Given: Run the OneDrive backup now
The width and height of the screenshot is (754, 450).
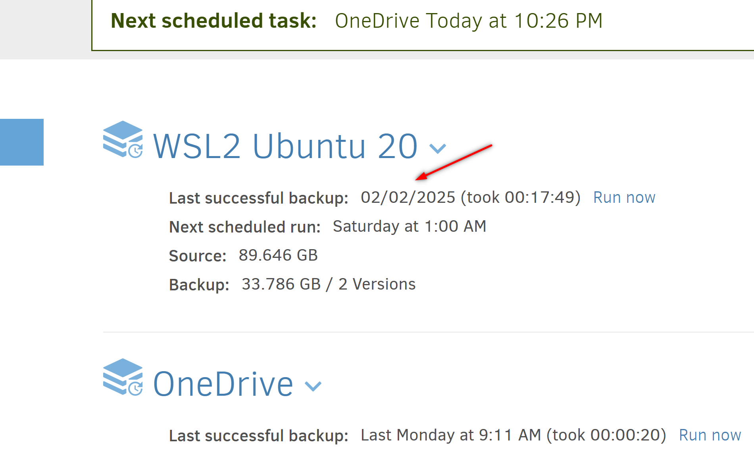Looking at the screenshot, I should point(710,435).
